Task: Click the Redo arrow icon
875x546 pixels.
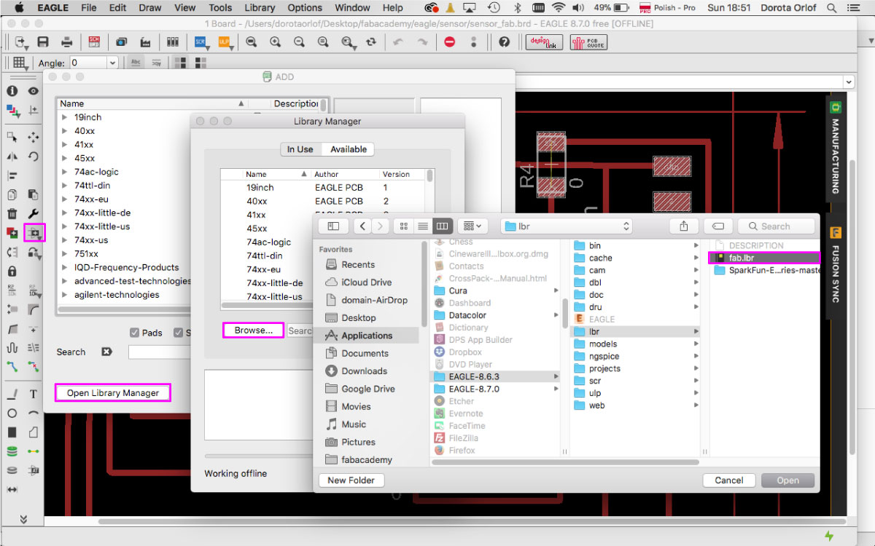Action: point(421,42)
